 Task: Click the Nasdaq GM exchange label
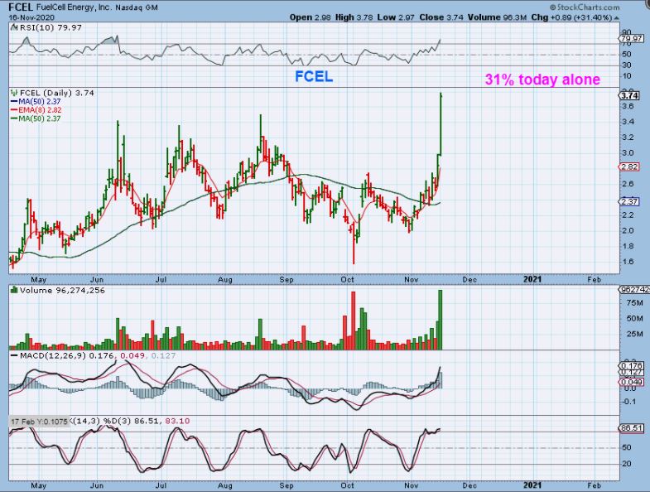(136, 7)
